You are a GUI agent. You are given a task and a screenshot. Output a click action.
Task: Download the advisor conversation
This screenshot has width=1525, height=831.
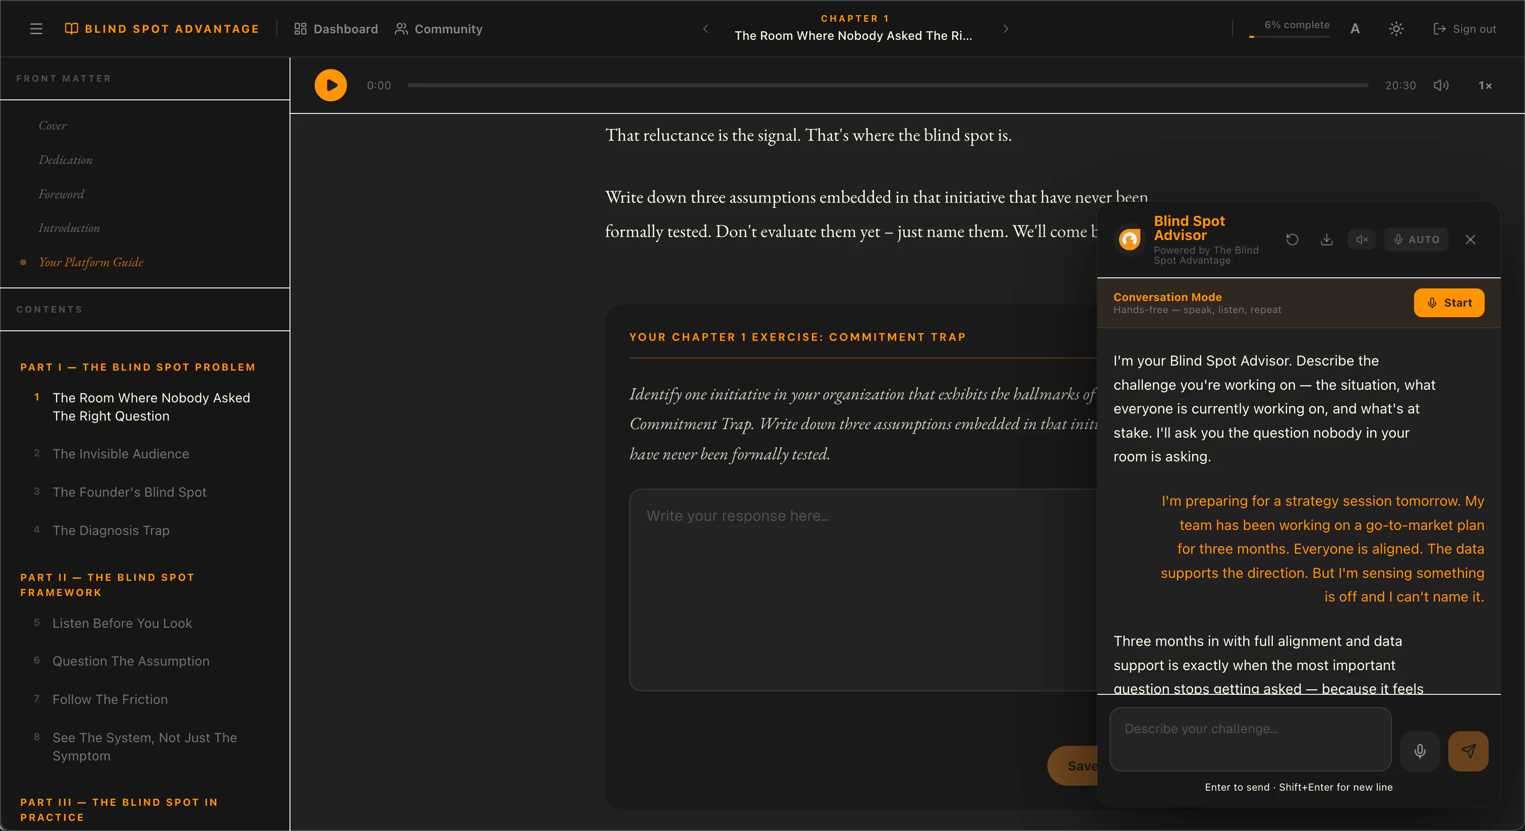pos(1327,239)
